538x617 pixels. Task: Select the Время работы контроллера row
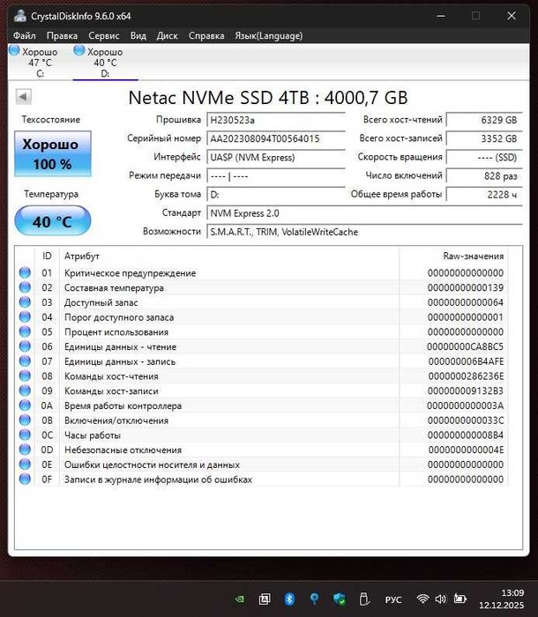(262, 405)
